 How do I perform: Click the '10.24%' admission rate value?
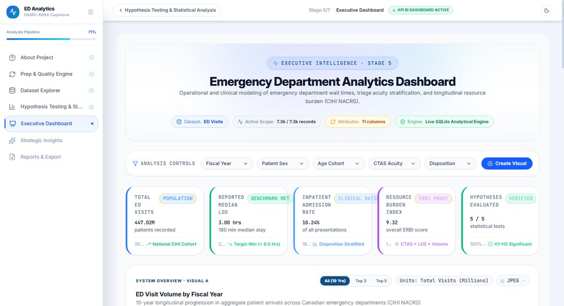pos(311,222)
